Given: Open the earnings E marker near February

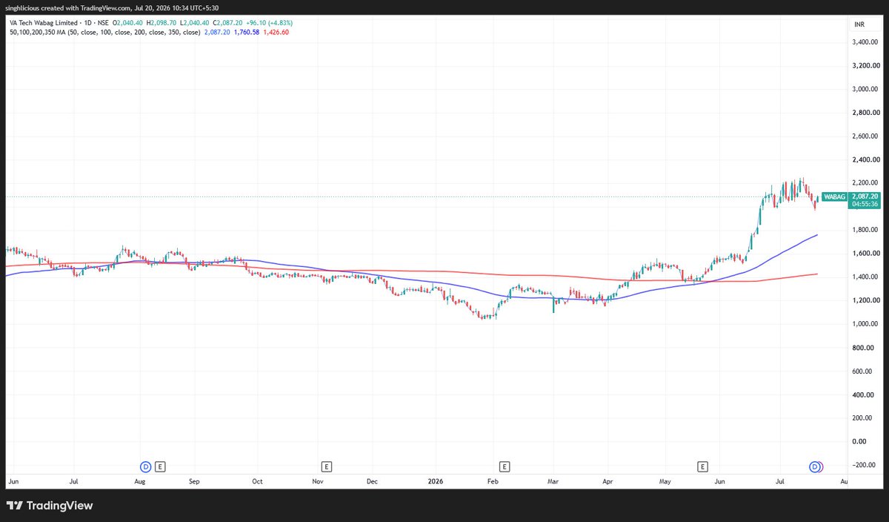Looking at the screenshot, I should pos(504,466).
